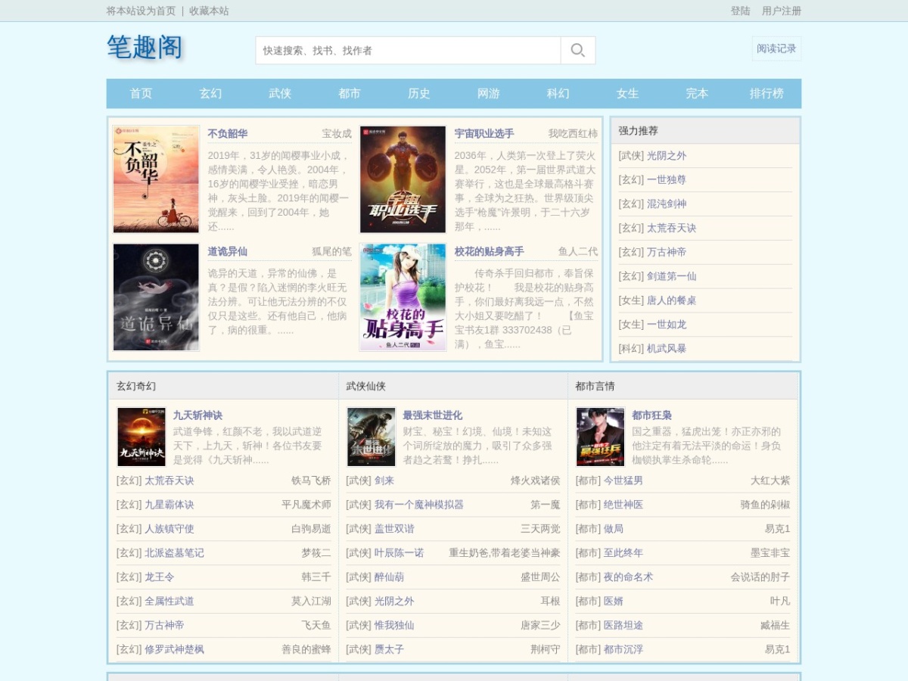
Task: Open the 排行榜 navigation tab
Action: (767, 94)
